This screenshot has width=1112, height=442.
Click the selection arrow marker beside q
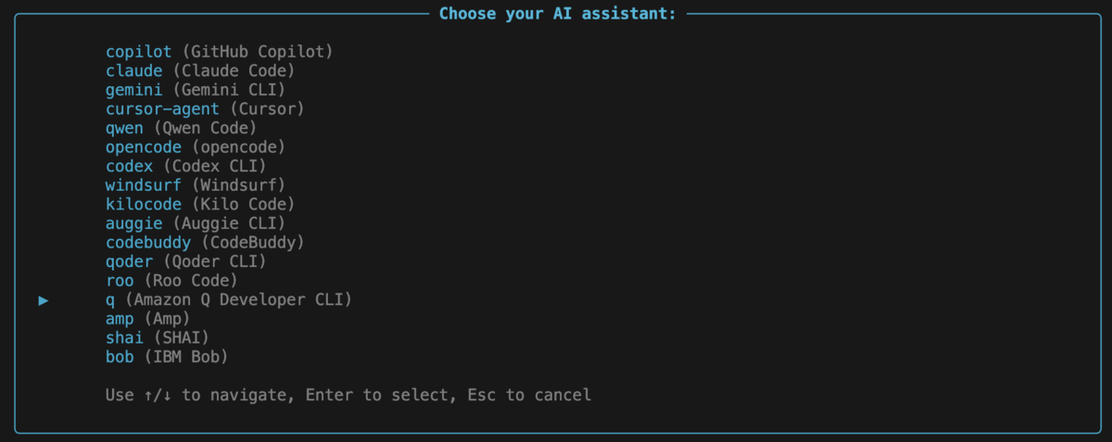(44, 300)
